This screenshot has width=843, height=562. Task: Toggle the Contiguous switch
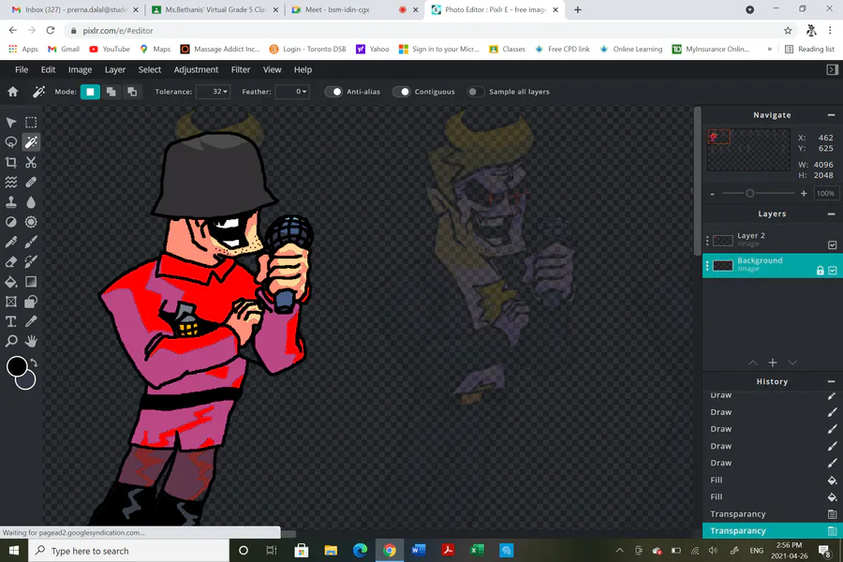click(402, 92)
